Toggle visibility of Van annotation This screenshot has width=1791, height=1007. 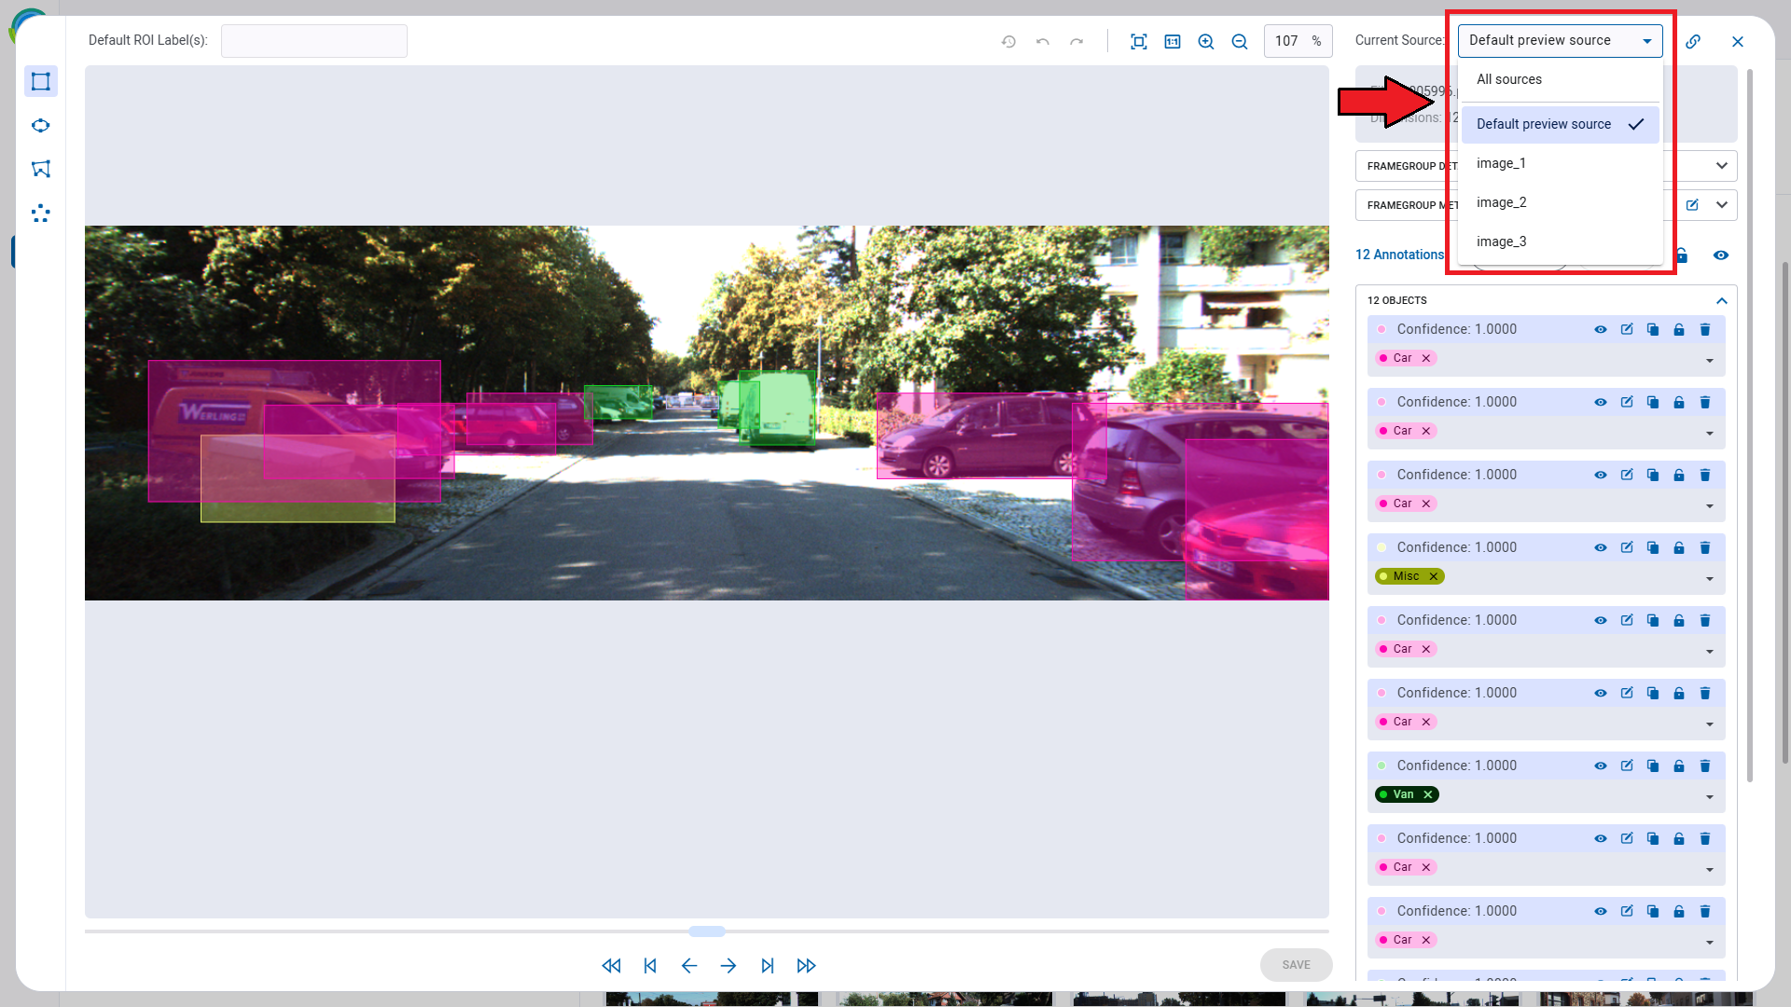(1601, 765)
